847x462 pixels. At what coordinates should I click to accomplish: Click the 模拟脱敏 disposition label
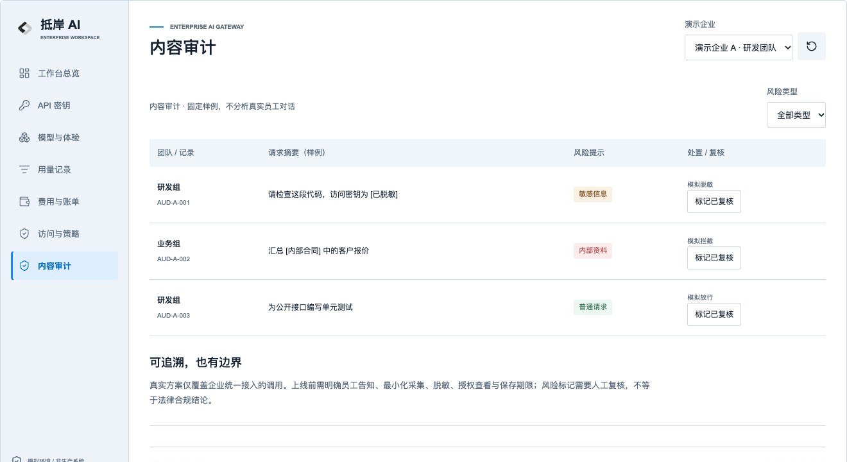click(x=700, y=185)
